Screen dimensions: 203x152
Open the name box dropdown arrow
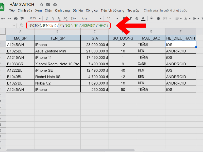(14, 26)
